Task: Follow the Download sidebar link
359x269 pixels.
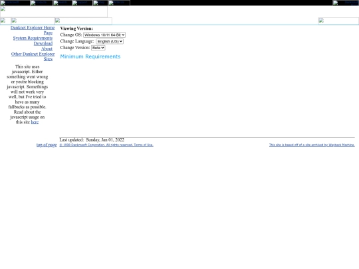Action: click(x=43, y=43)
